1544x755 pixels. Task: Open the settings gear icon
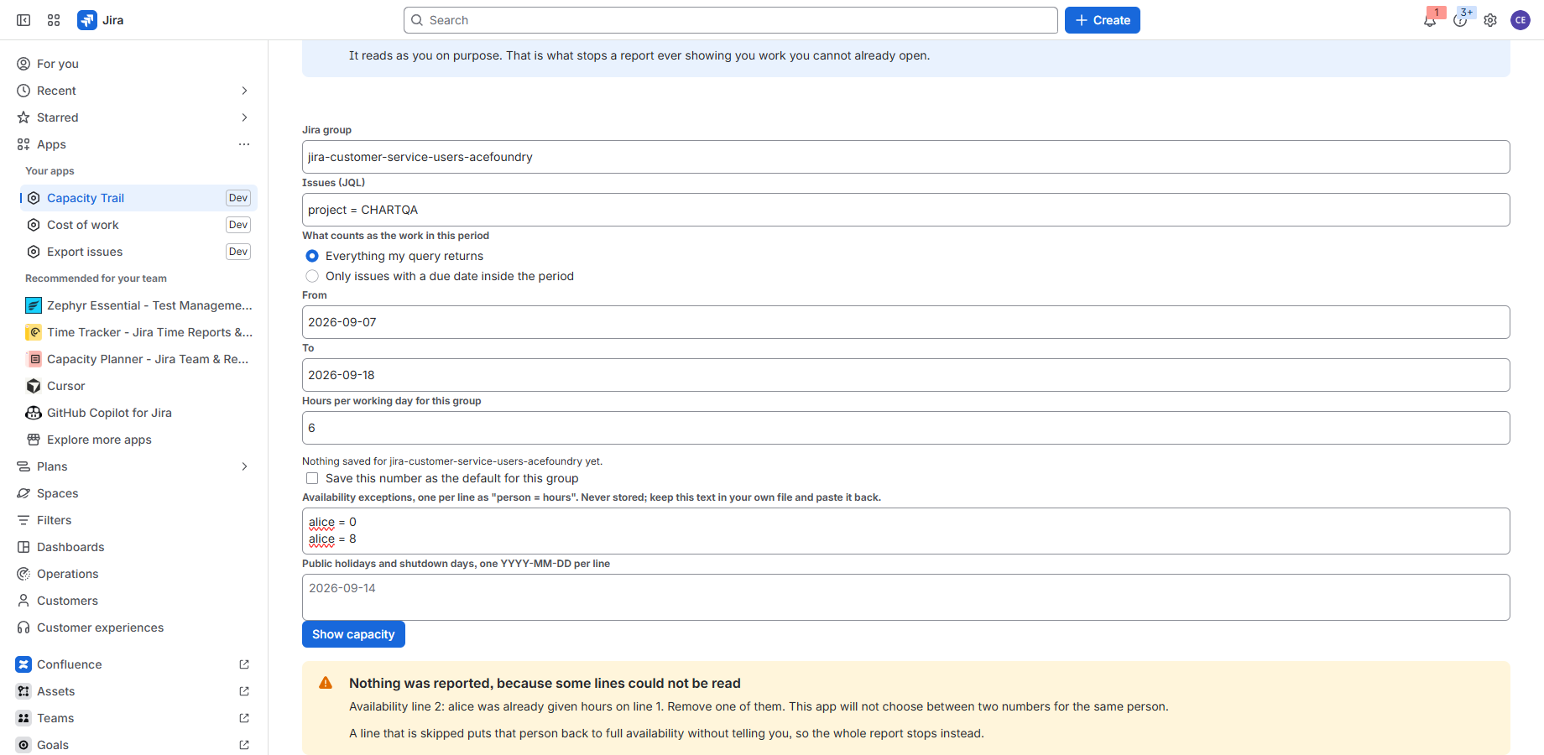1490,20
